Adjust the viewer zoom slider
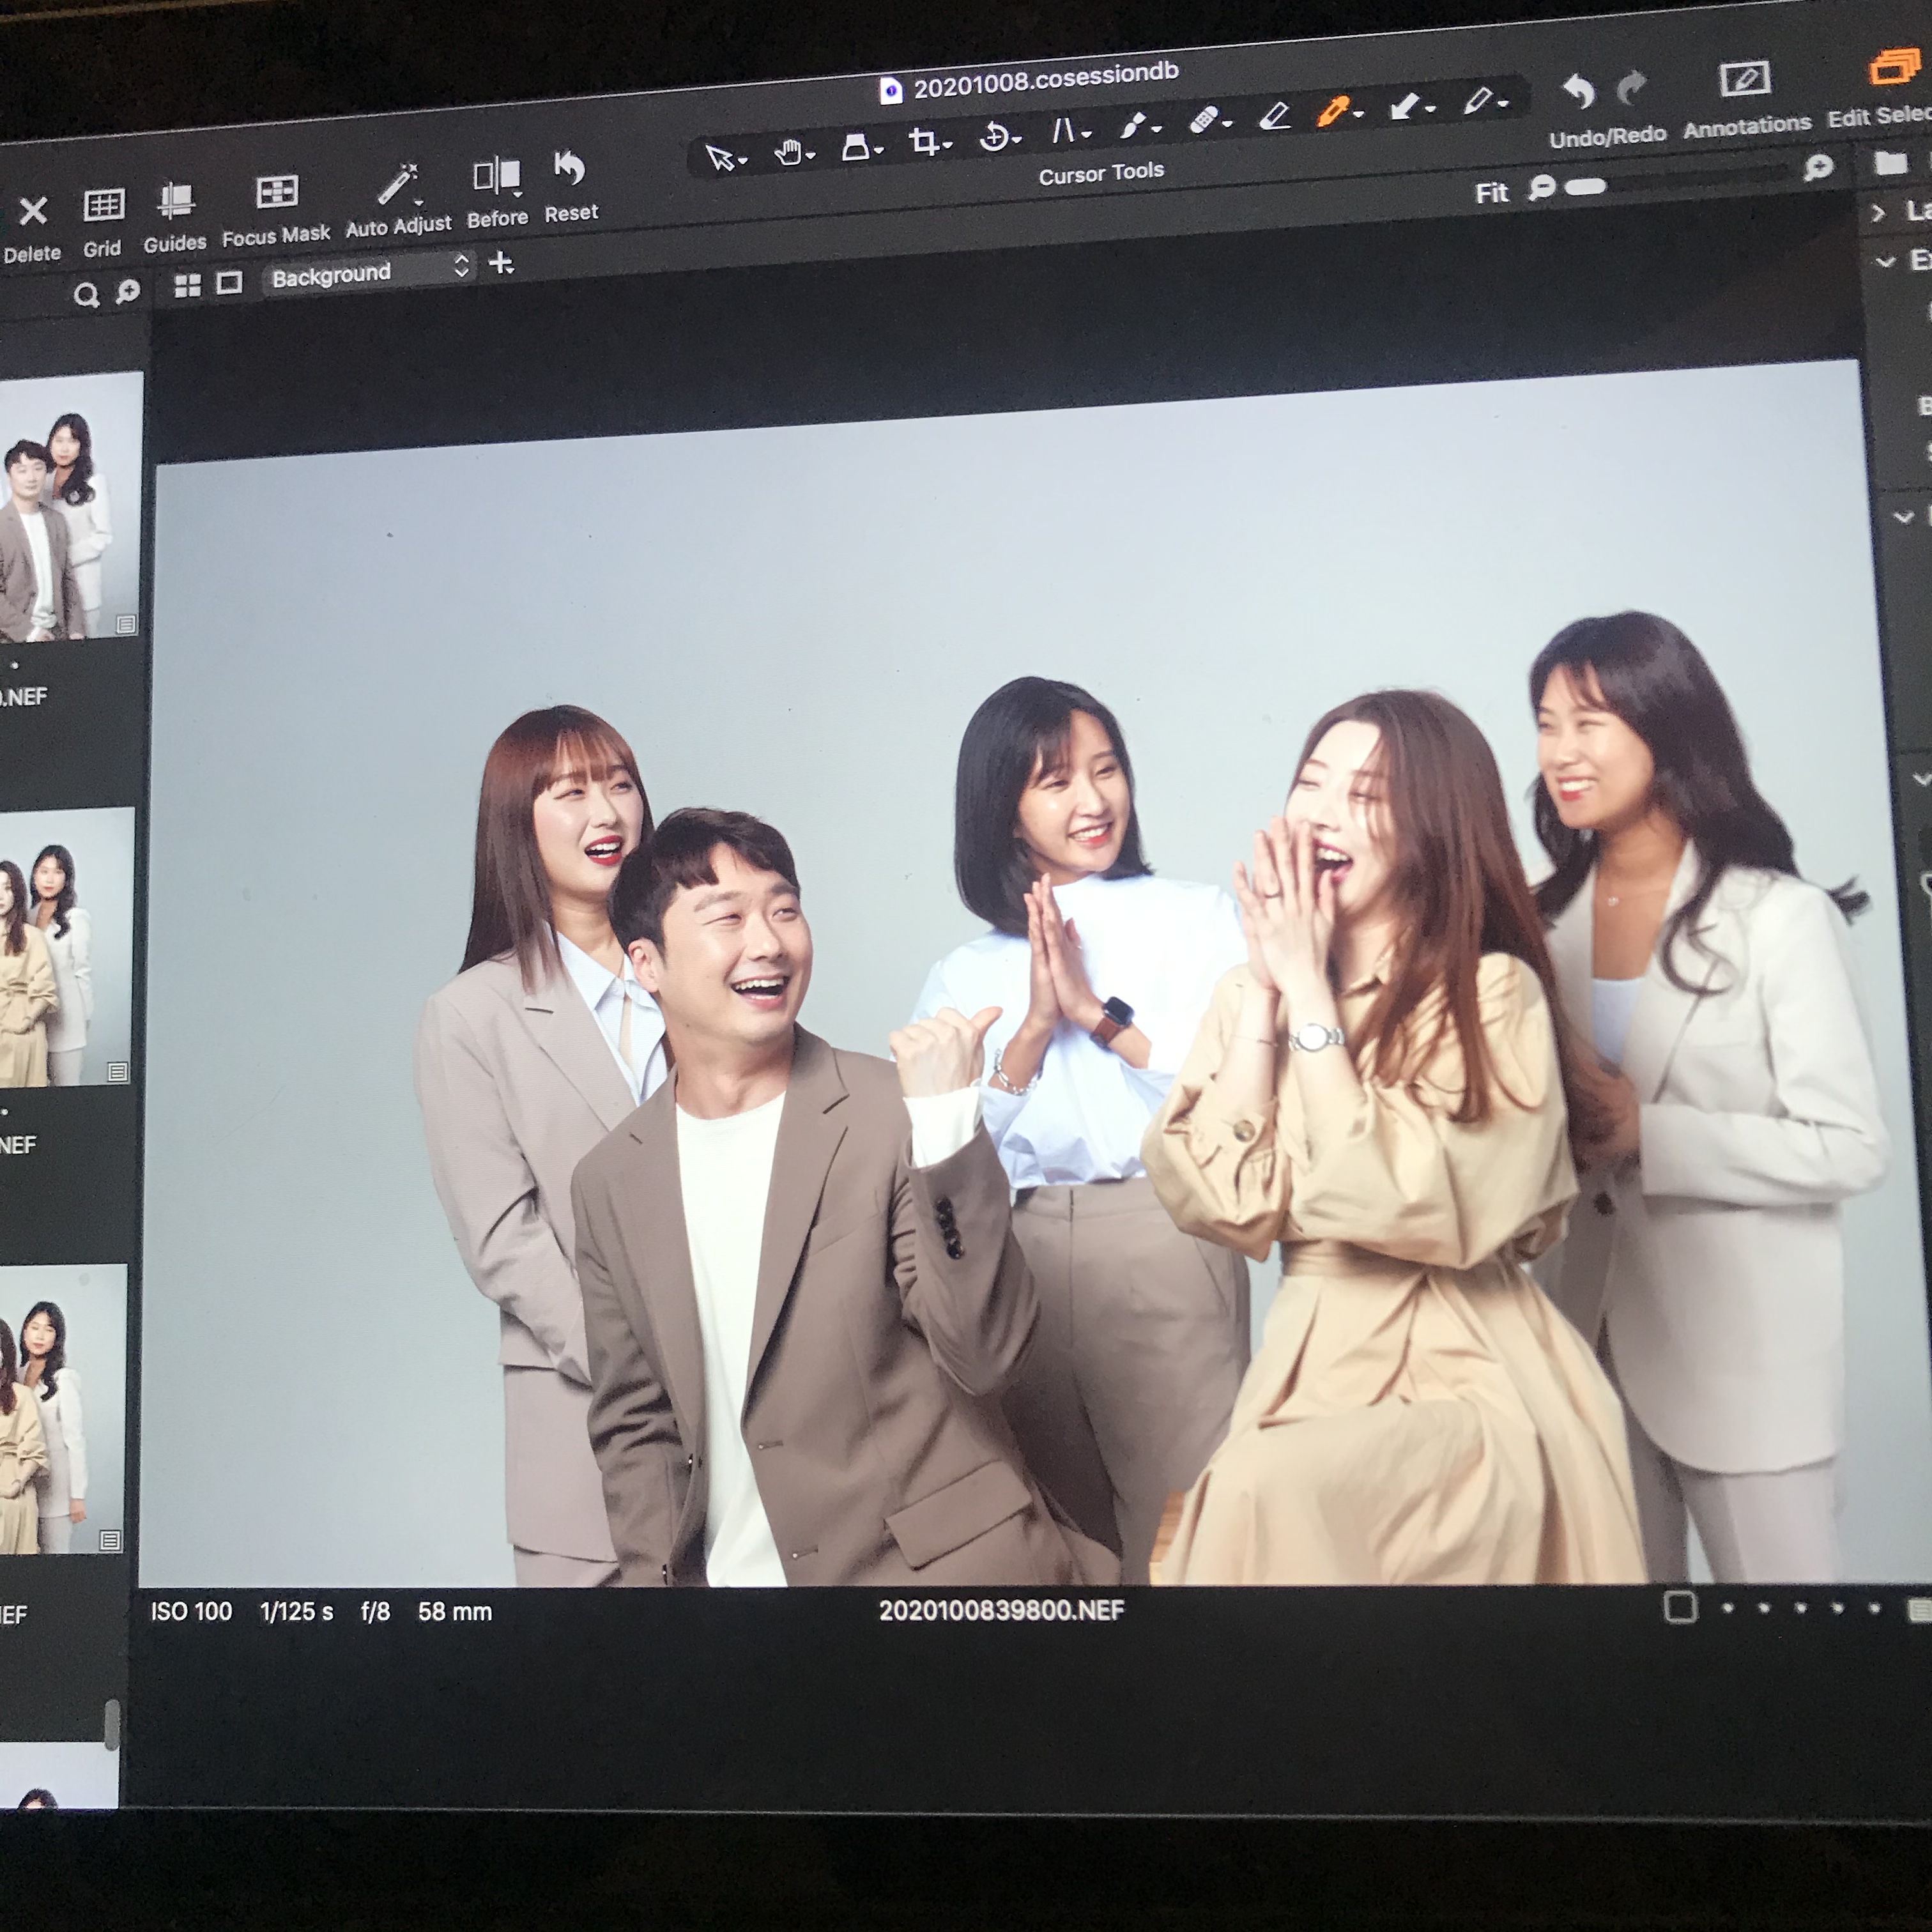Image resolution: width=1932 pixels, height=1932 pixels. click(1585, 187)
